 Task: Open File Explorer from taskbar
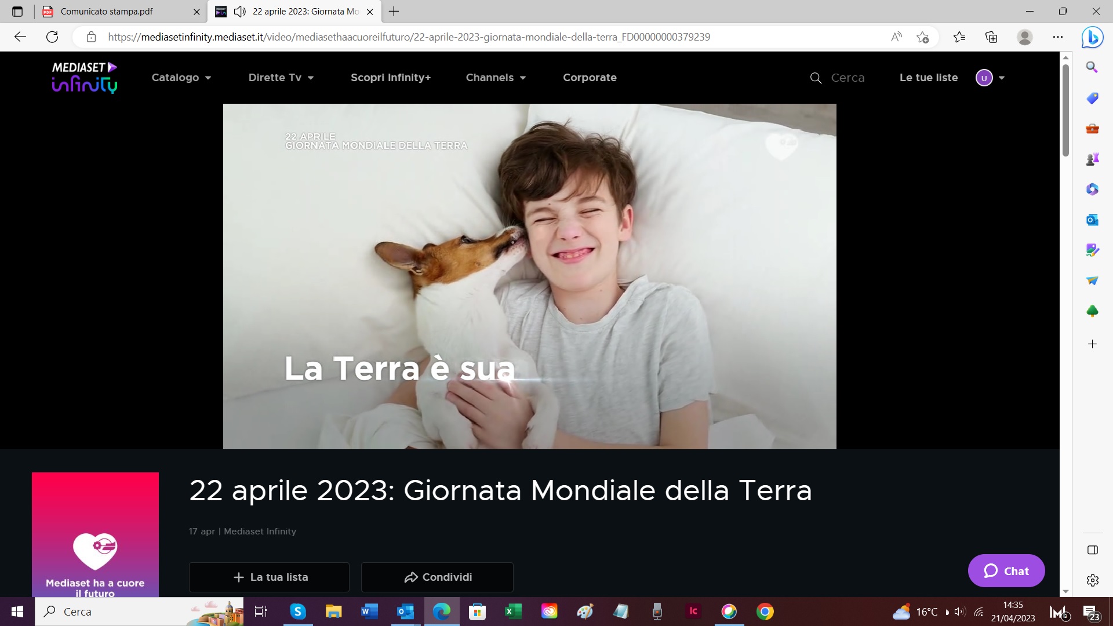[x=333, y=612]
